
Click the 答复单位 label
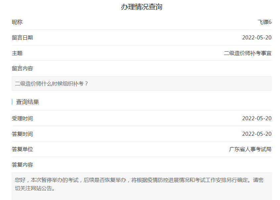pyautogui.click(x=22, y=149)
